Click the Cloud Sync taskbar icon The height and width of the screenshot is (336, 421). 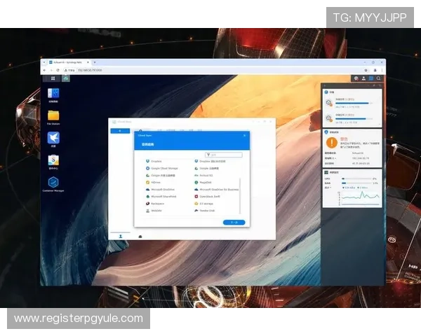pyautogui.click(x=66, y=78)
